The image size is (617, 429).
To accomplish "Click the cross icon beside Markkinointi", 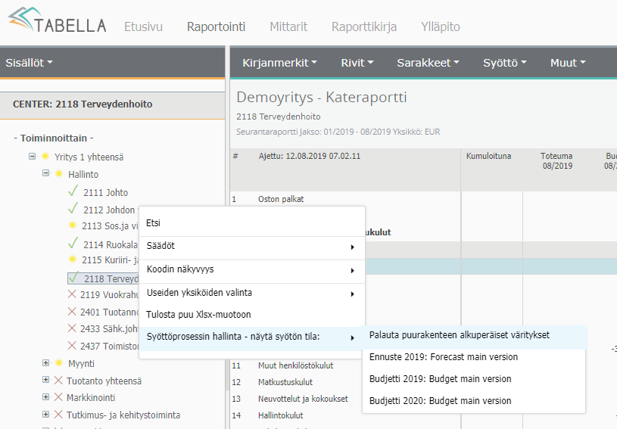I will click(58, 397).
